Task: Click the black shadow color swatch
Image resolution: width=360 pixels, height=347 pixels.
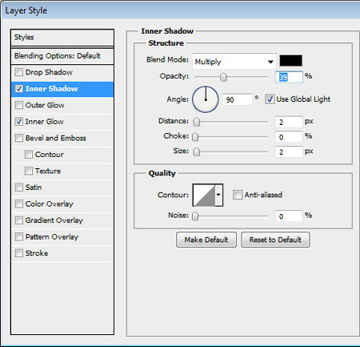Action: click(290, 61)
